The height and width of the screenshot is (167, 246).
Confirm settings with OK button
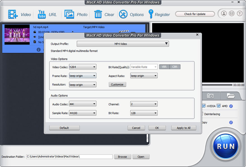click(x=157, y=128)
